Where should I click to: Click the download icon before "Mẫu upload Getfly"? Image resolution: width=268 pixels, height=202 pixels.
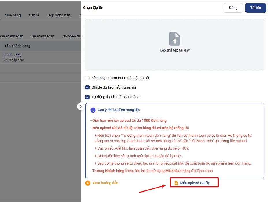(x=176, y=183)
